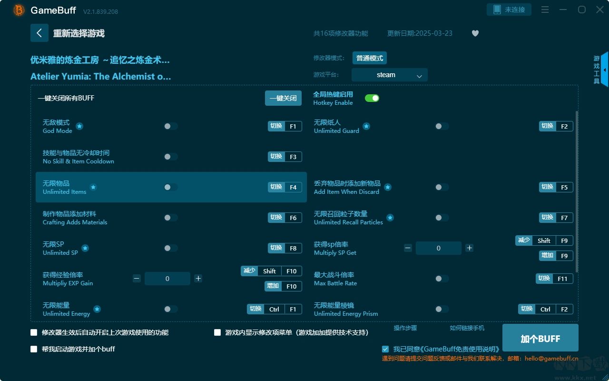Click F7 hotkey for Unlimited Recall Particles
This screenshot has height=381, width=609.
556,218
